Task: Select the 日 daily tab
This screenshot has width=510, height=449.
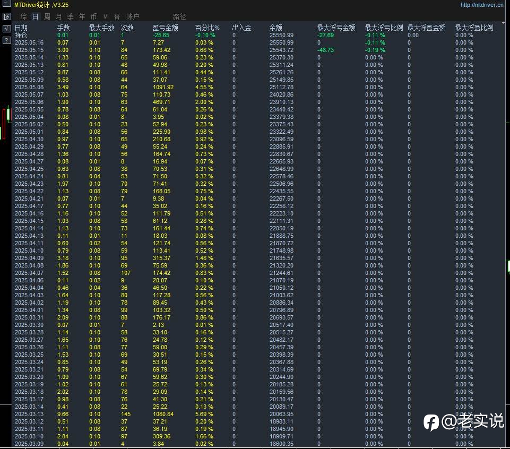Action: click(x=35, y=16)
